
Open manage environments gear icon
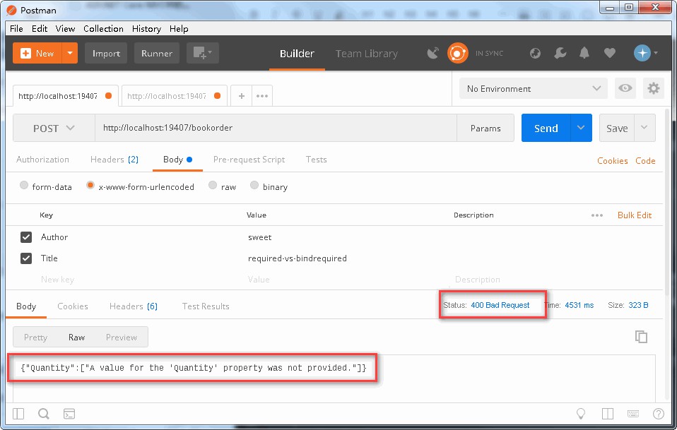(653, 88)
